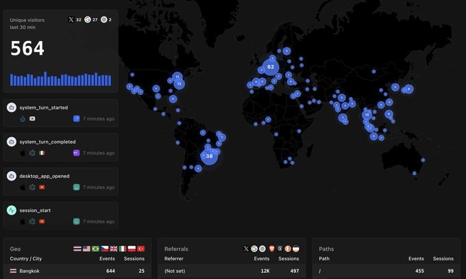This screenshot has height=279, width=466.
Task: Click the teal user avatar in desktop_app_opened
Action: (x=76, y=187)
